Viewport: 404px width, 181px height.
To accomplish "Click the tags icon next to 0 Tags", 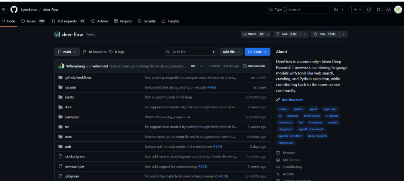I will (111, 52).
